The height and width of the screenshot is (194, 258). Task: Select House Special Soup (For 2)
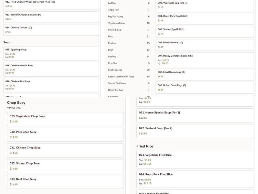pyautogui.click(x=194, y=115)
